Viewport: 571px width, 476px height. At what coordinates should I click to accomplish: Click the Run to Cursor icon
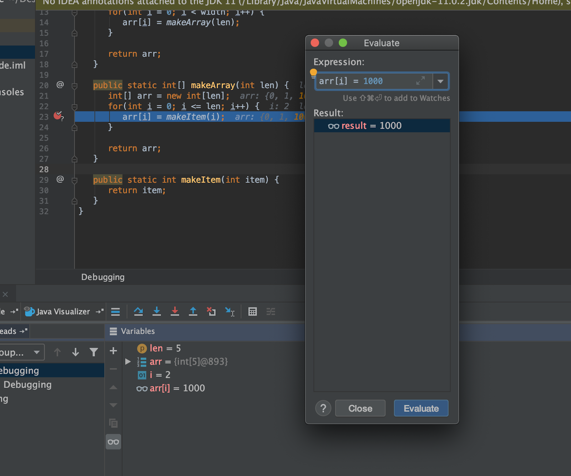(230, 311)
